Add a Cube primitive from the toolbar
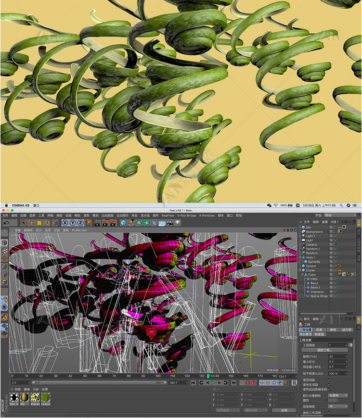 [x=123, y=223]
